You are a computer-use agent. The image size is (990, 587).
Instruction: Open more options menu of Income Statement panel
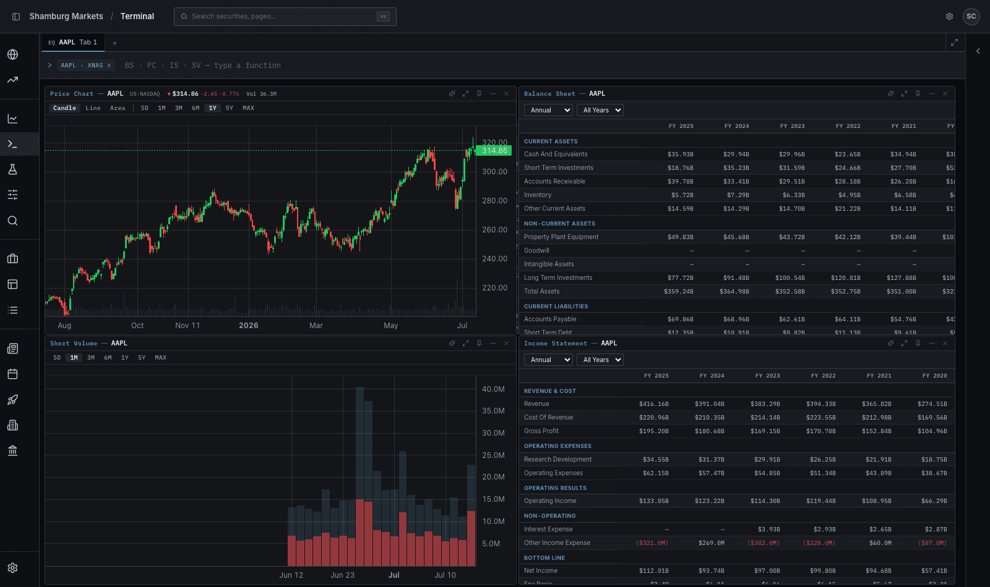(932, 344)
